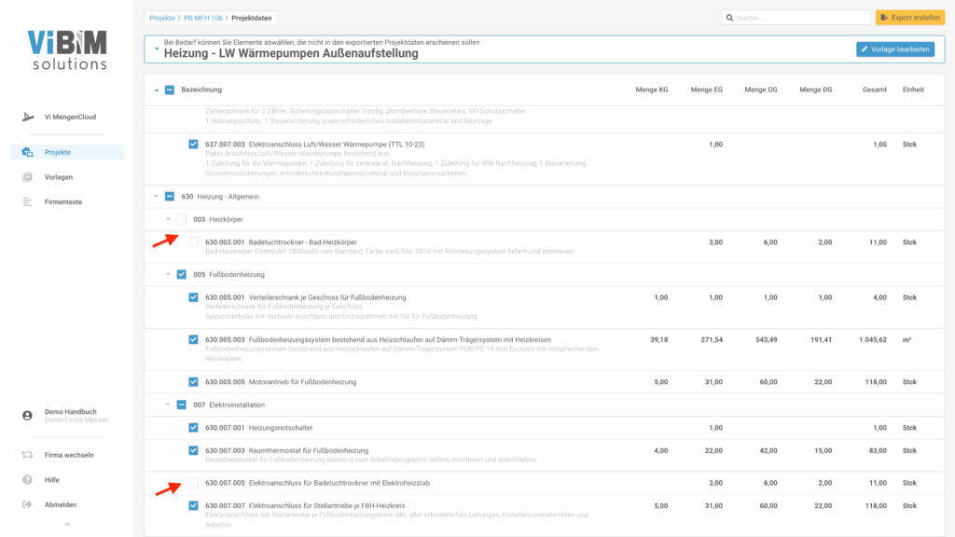Collapse the 630 Heizung - Allgemein group

[157, 197]
